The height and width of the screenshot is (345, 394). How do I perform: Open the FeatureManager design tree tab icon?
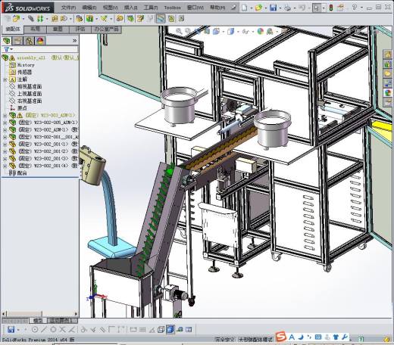pyautogui.click(x=7, y=41)
